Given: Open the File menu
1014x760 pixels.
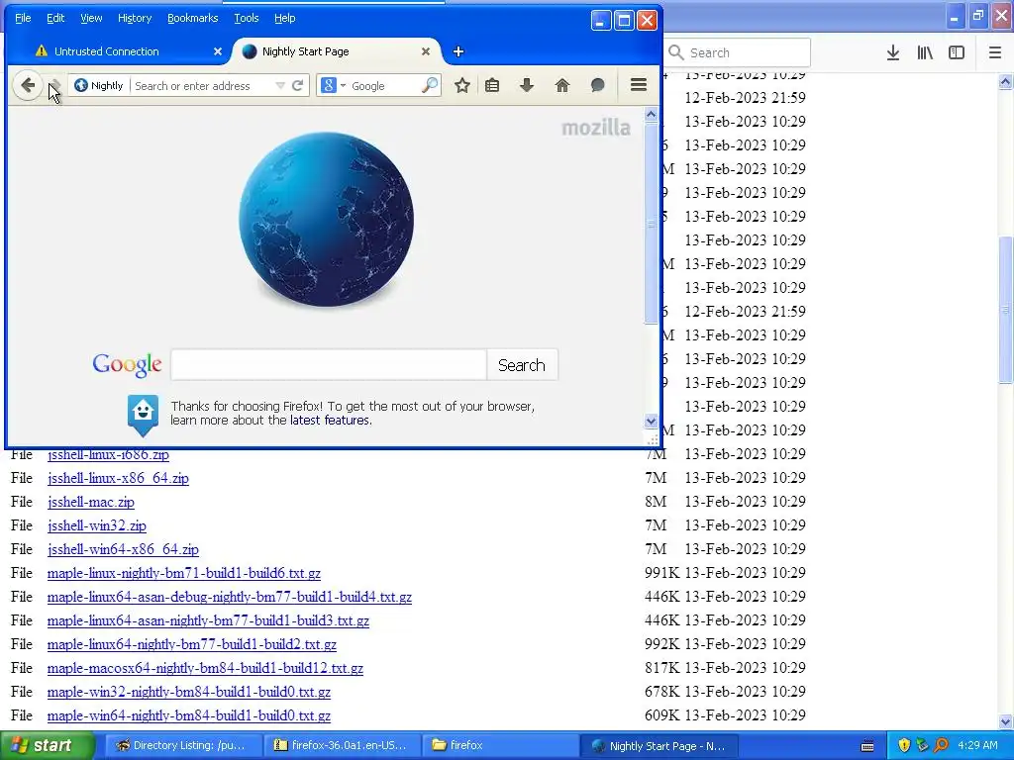Looking at the screenshot, I should click(x=23, y=18).
